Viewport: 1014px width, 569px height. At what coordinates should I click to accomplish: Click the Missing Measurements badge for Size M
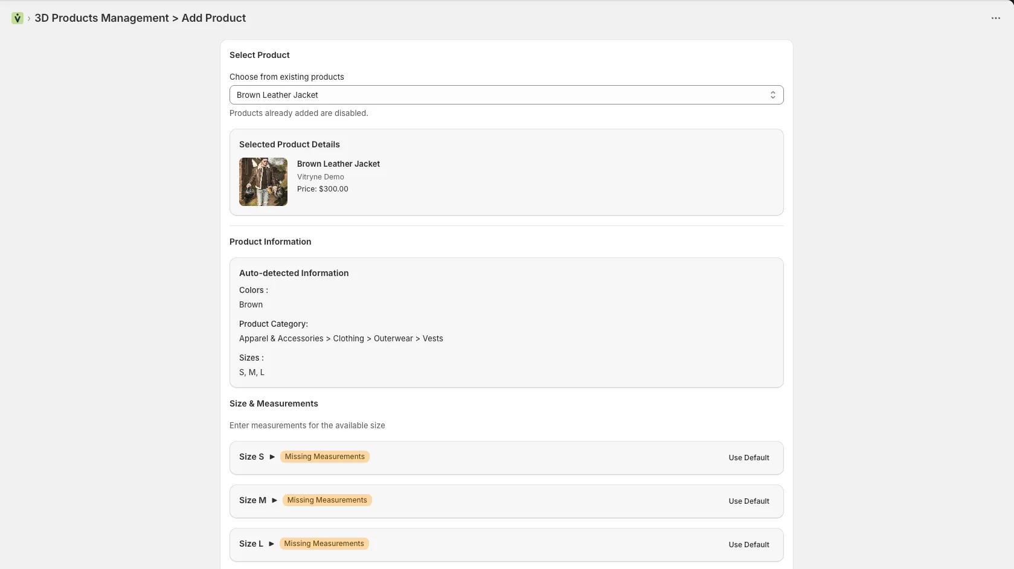[327, 500]
